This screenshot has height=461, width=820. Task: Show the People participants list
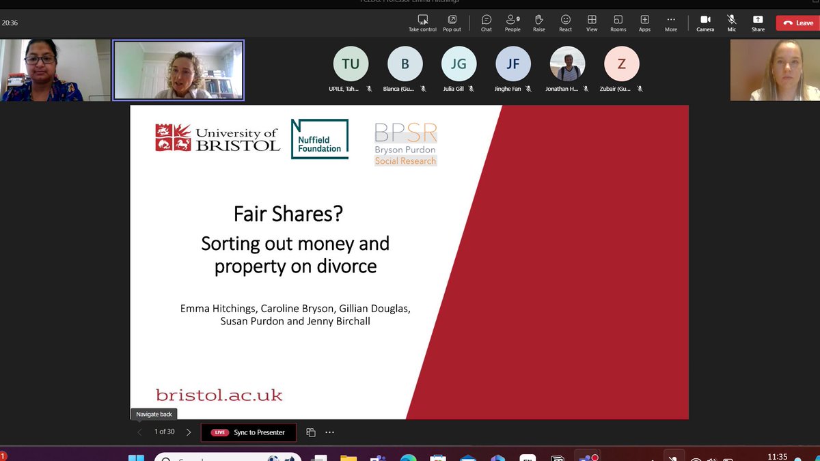(512, 23)
